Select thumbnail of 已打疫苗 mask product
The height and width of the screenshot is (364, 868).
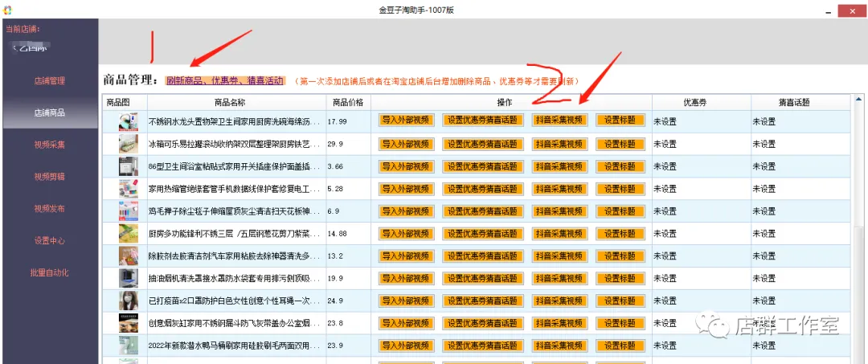coord(129,301)
